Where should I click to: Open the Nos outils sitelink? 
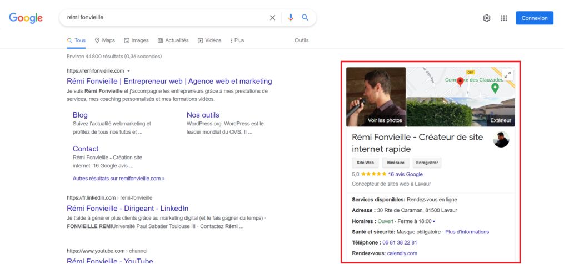point(203,115)
